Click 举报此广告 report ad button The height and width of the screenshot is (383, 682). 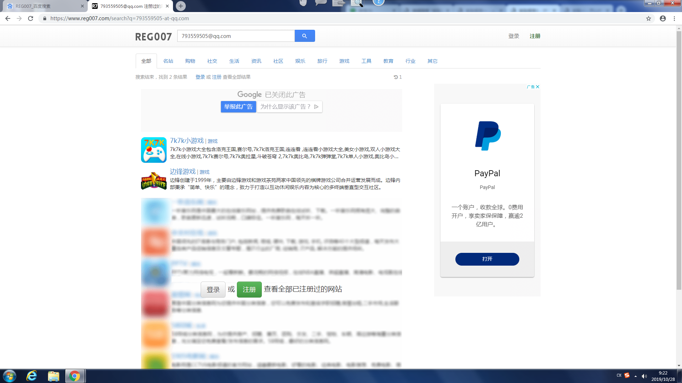238,107
